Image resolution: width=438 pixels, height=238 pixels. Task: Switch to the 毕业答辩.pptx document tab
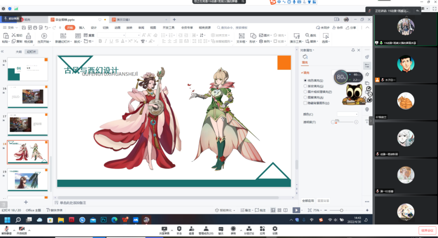pos(65,19)
